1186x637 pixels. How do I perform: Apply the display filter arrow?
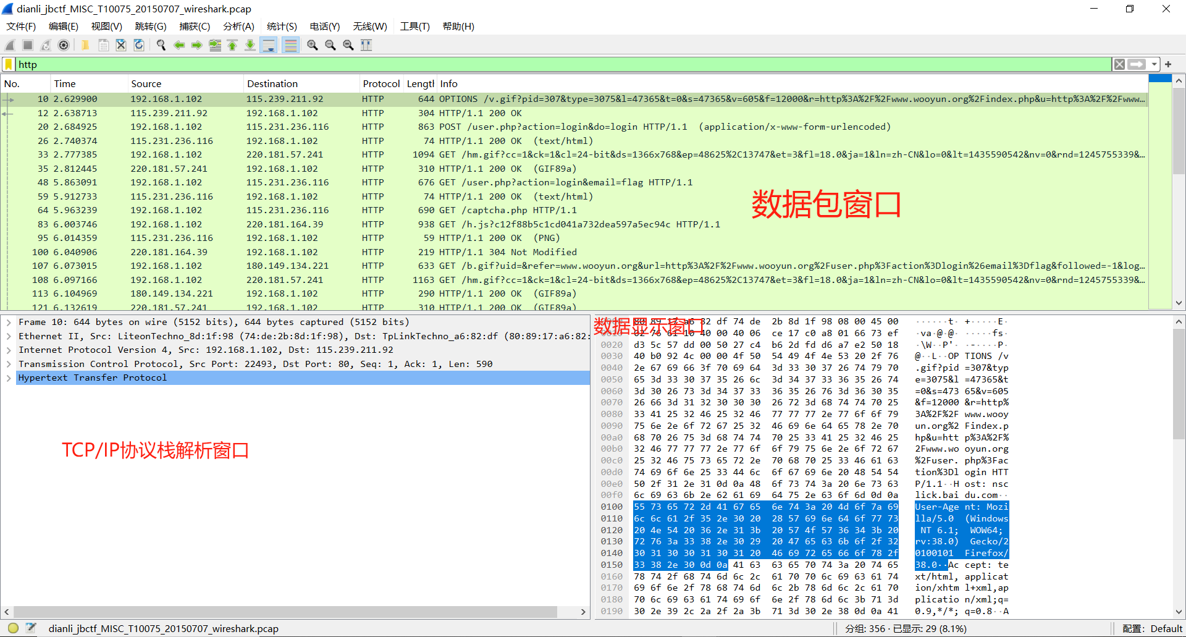(1137, 64)
